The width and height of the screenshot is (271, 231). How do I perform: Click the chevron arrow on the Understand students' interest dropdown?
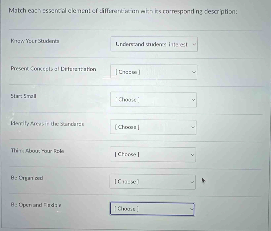click(193, 45)
